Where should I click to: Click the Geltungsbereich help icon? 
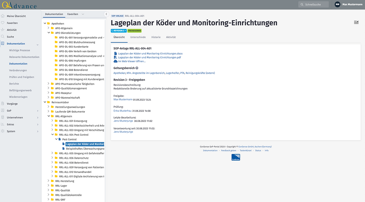click(x=137, y=68)
